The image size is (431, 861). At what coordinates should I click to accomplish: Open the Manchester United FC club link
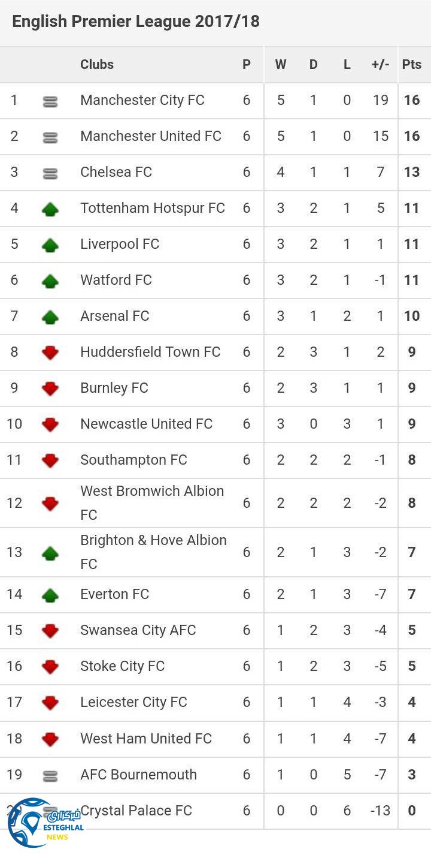click(x=151, y=136)
